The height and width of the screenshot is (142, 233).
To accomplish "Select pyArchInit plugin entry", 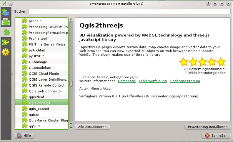I will pyautogui.click(x=41, y=50).
